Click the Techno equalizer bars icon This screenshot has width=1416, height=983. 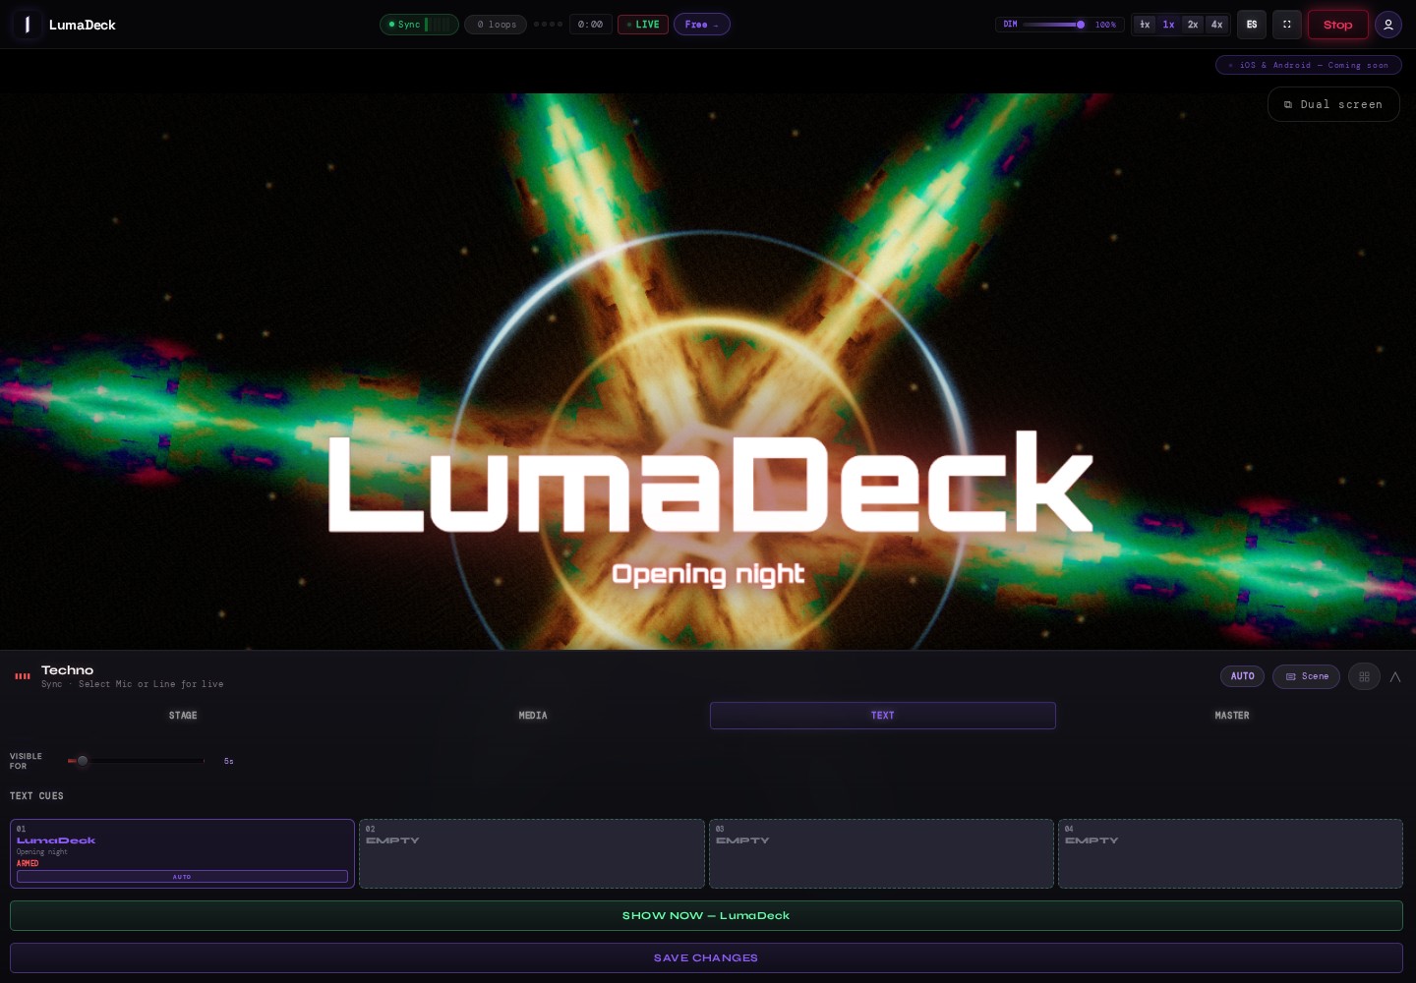pyautogui.click(x=23, y=676)
